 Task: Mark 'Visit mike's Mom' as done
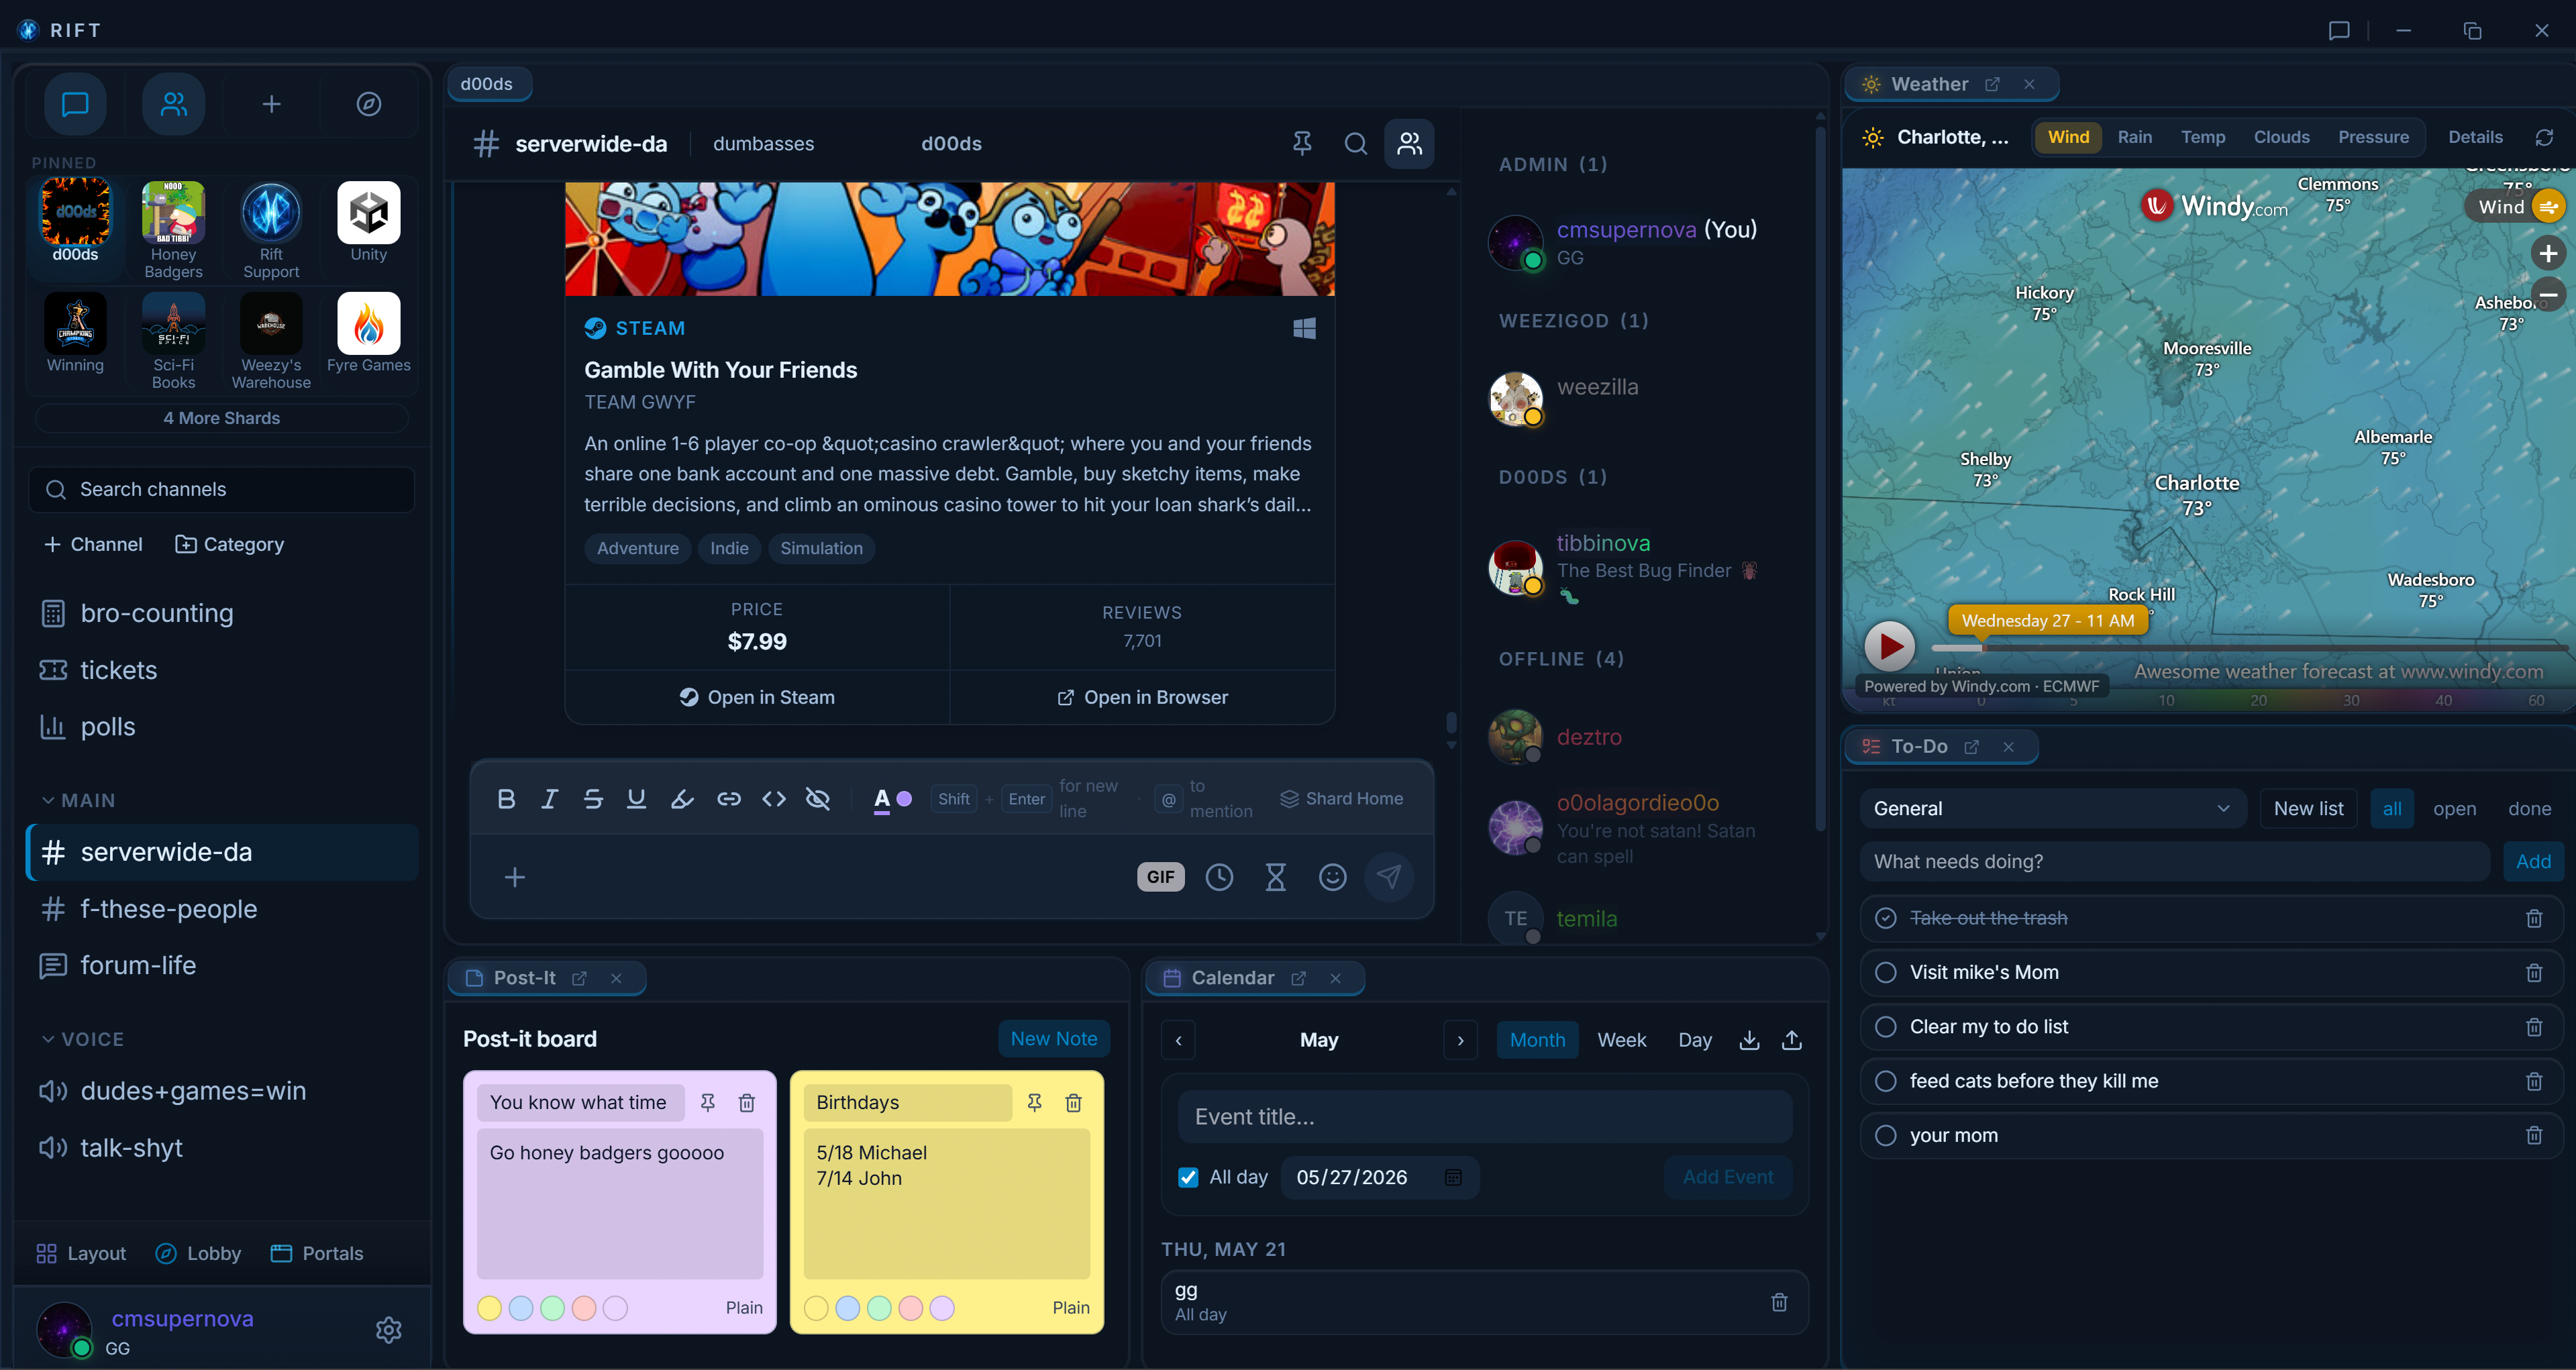pyautogui.click(x=1885, y=972)
